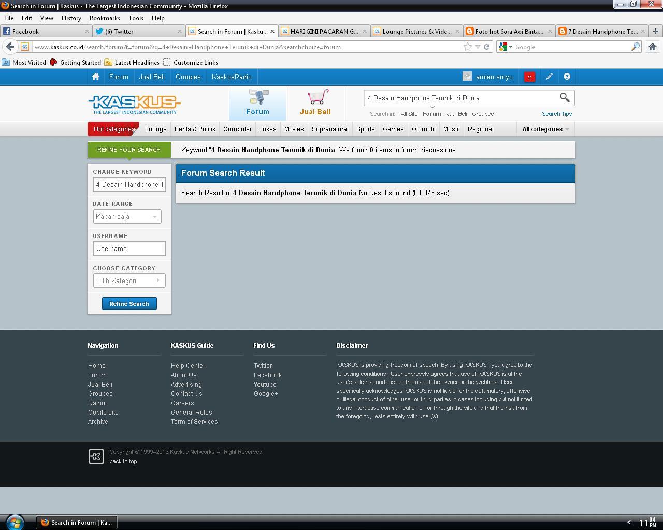Expand the All categories menu
This screenshot has height=530, width=663.
(545, 129)
